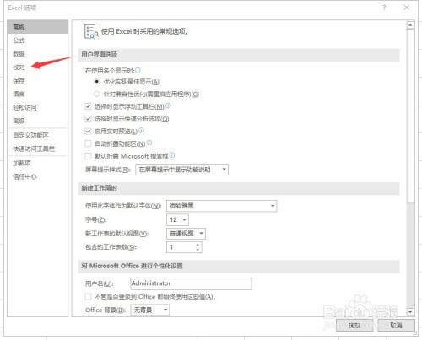This screenshot has height=340, width=422.
Task: Open 高级 category in sidebar
Action: (38, 121)
